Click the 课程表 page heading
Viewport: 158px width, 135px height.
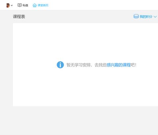click(19, 17)
